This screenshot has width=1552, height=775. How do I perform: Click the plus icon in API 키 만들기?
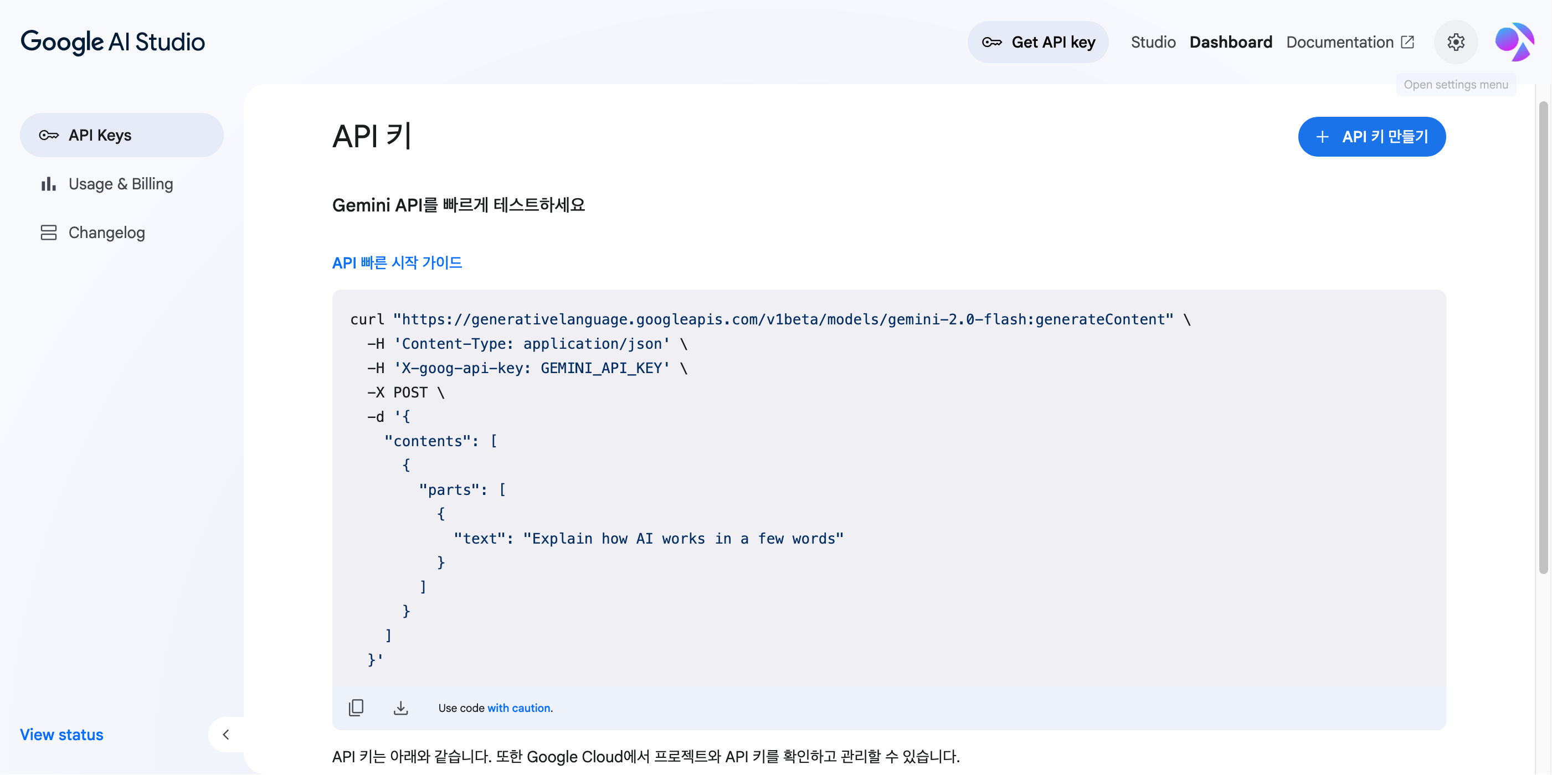(1322, 137)
